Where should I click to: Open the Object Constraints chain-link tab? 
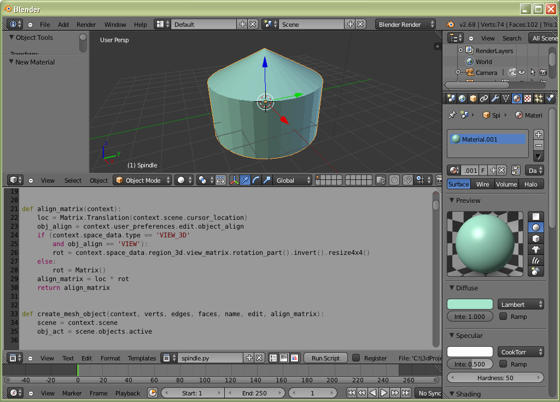484,98
